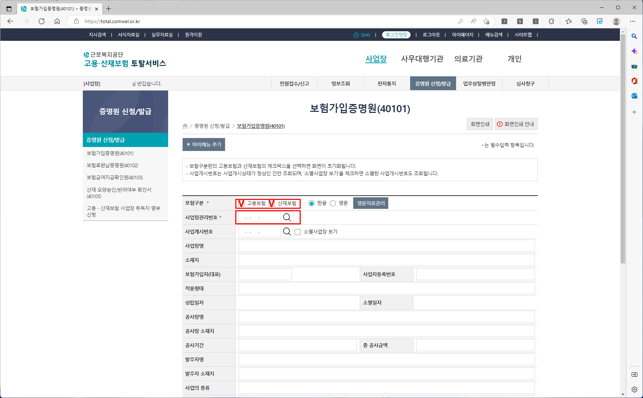Click the home breadcrumb icon
The image size is (643, 398).
tap(185, 126)
